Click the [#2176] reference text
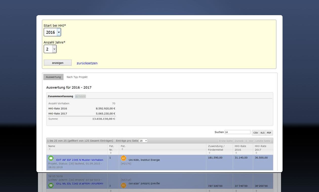Image resolution: width=319 pixels, height=192 pixels. [x=126, y=164]
